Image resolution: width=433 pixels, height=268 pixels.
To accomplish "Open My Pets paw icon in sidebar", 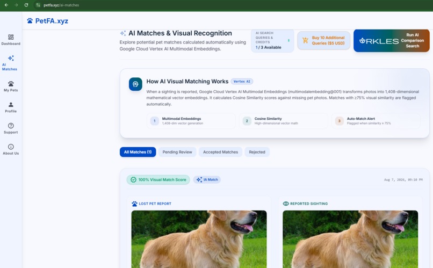I will [x=11, y=84].
